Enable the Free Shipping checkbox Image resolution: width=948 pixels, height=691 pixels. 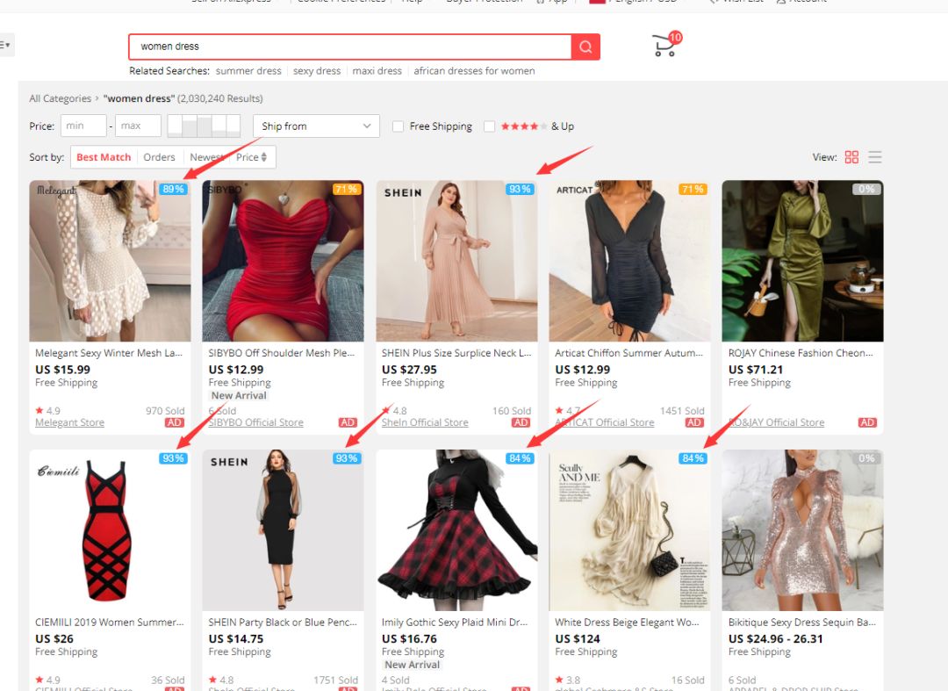[x=399, y=126]
